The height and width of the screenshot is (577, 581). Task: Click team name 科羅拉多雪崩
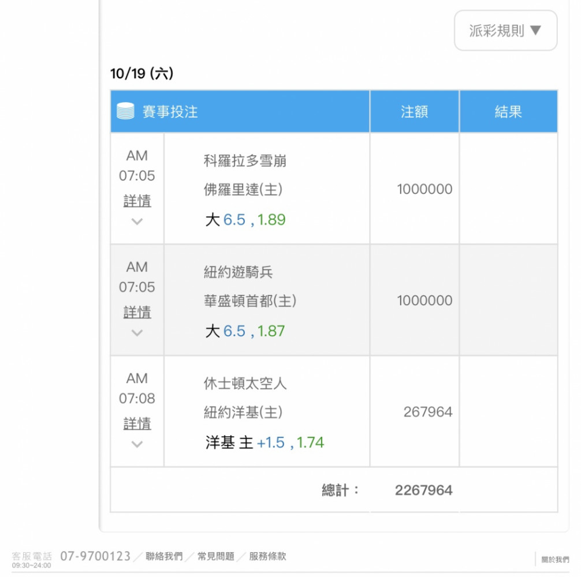tap(245, 161)
